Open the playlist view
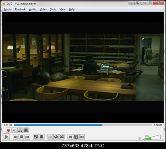 tap(50, 137)
